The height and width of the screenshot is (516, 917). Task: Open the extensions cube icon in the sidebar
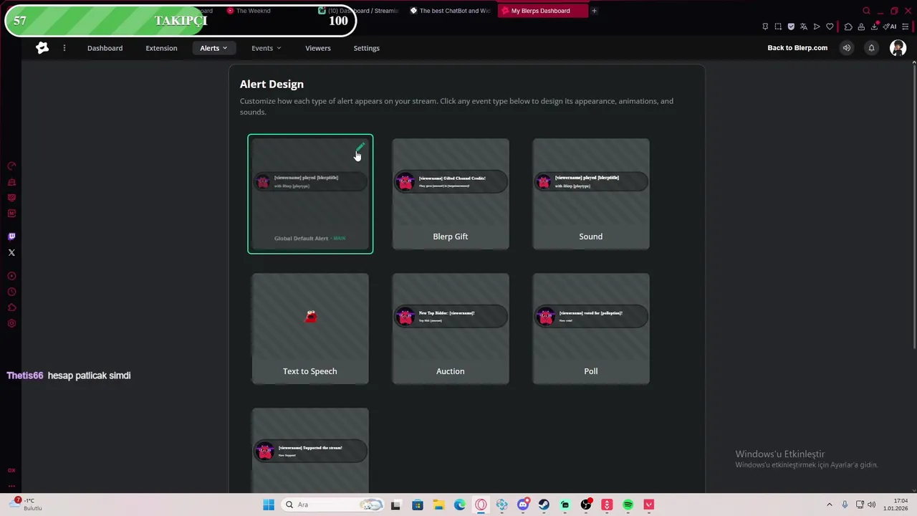click(11, 307)
